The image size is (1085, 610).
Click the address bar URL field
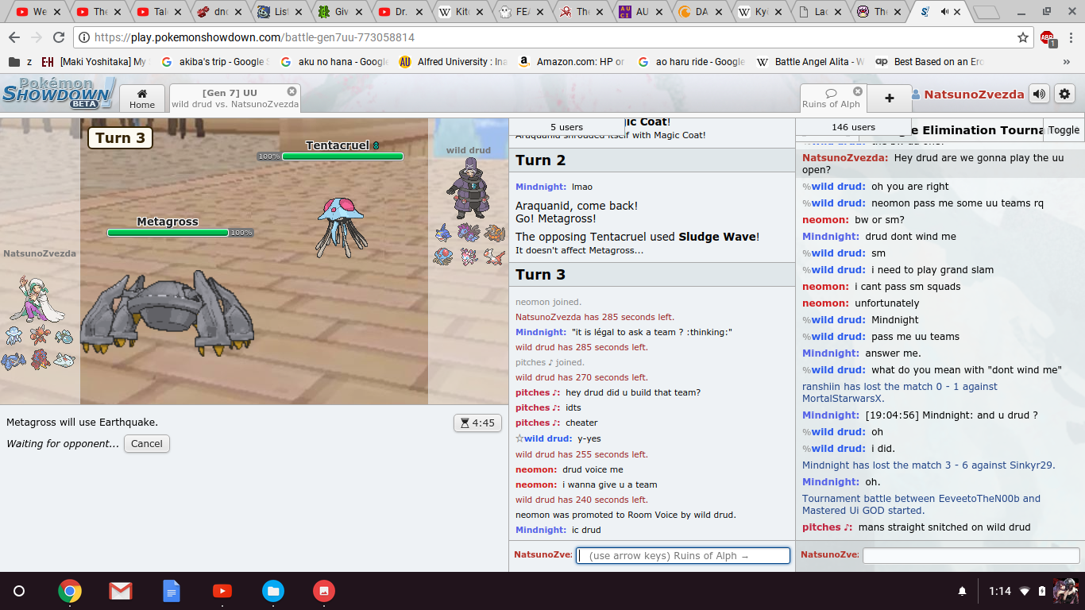tap(553, 37)
